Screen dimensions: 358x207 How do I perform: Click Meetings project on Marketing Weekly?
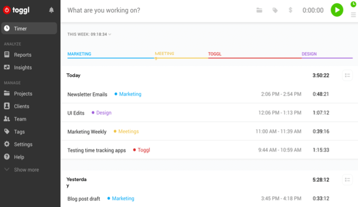(126, 131)
